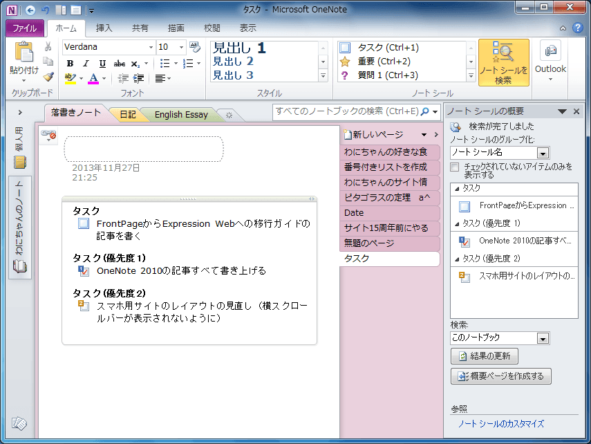Viewport: 591px width, 444px height.
Task: Click the Clear Formatting icon
Action: point(195,47)
